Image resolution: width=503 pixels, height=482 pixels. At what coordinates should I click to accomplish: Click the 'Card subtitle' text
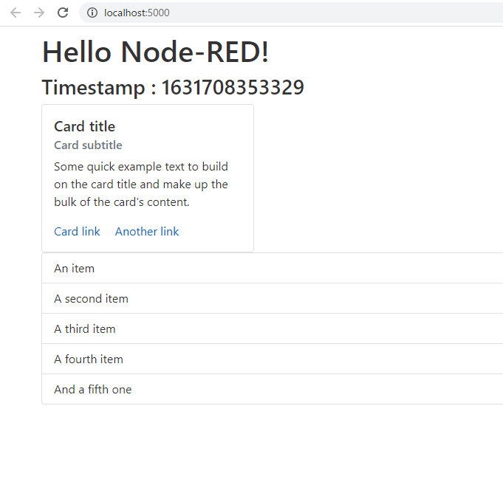click(88, 145)
